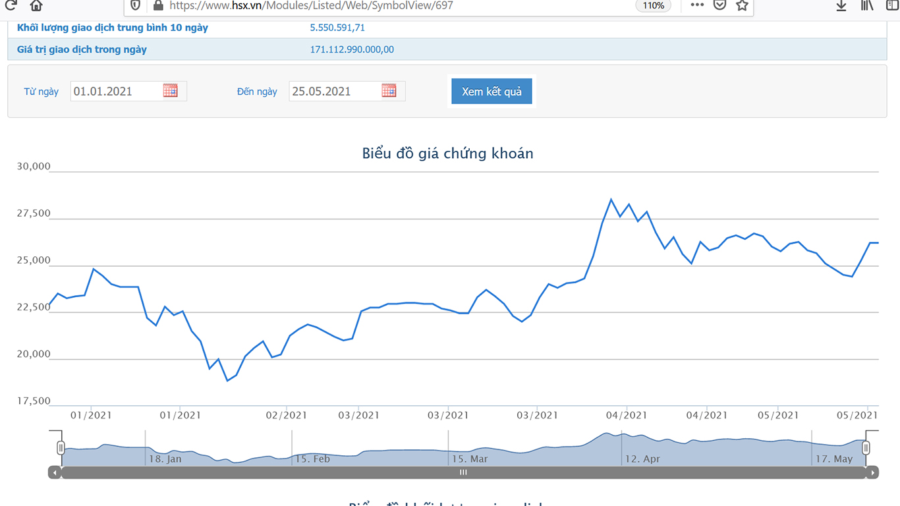Go to the browser home page icon
The image size is (900, 506).
pyautogui.click(x=36, y=5)
